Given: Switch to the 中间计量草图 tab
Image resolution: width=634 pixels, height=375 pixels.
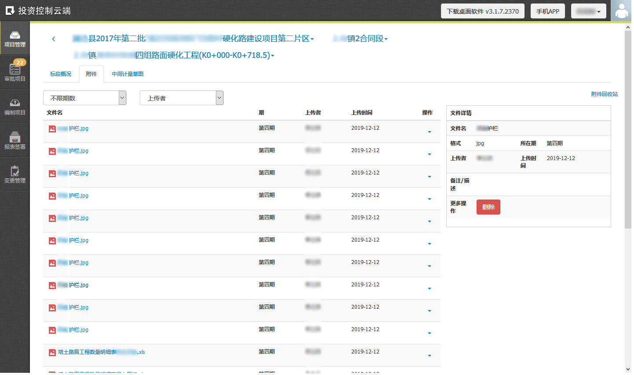Looking at the screenshot, I should click(x=128, y=74).
